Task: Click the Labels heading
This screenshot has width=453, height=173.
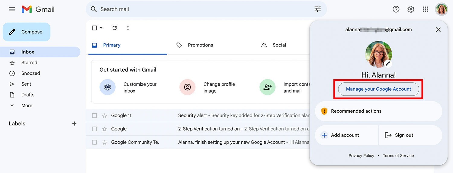Action: click(x=17, y=124)
